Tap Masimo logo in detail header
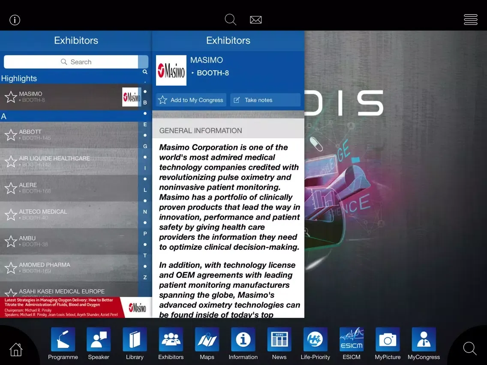The image size is (487, 365). tap(171, 70)
